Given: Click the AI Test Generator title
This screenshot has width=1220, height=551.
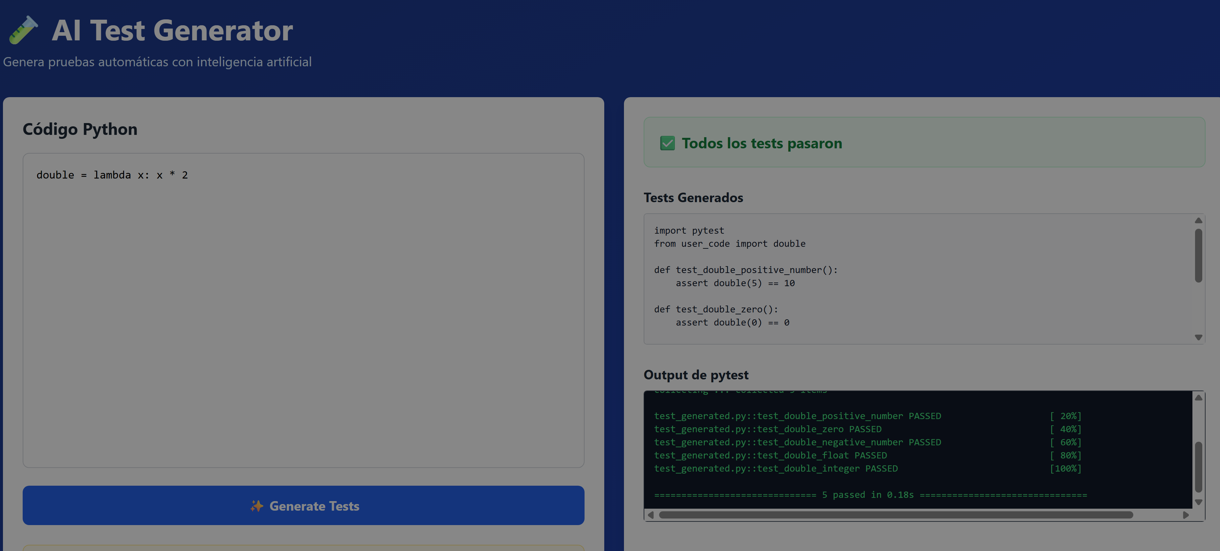Looking at the screenshot, I should (x=173, y=30).
